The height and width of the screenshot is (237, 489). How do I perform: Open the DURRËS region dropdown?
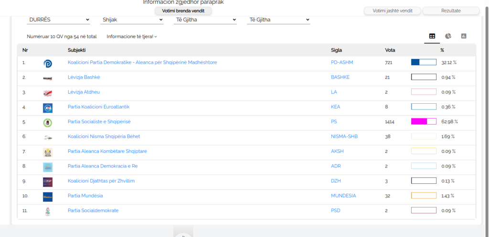coord(59,20)
